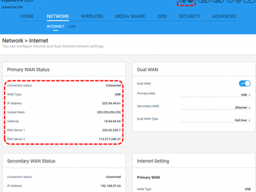256x192 pixels.
Task: Select the INTERNET sub-tab
Action: pos(55,27)
